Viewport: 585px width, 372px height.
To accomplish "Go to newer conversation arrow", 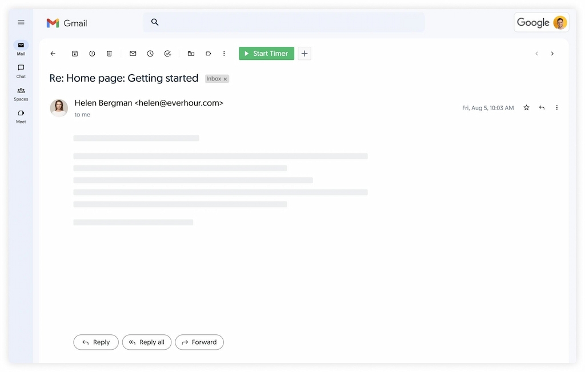I will 536,54.
